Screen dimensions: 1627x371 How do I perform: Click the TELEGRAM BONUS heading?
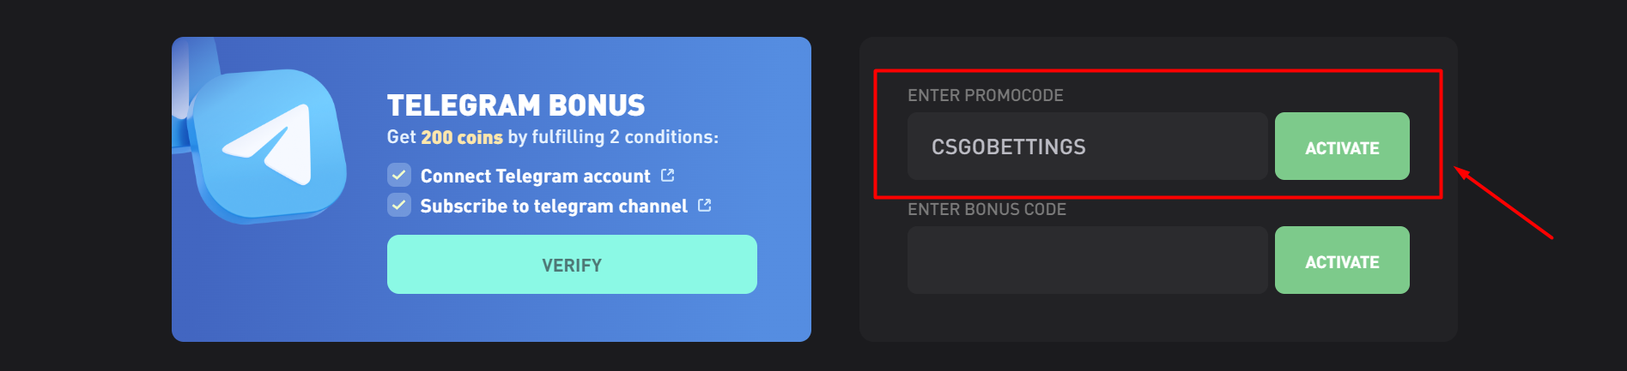click(x=515, y=105)
